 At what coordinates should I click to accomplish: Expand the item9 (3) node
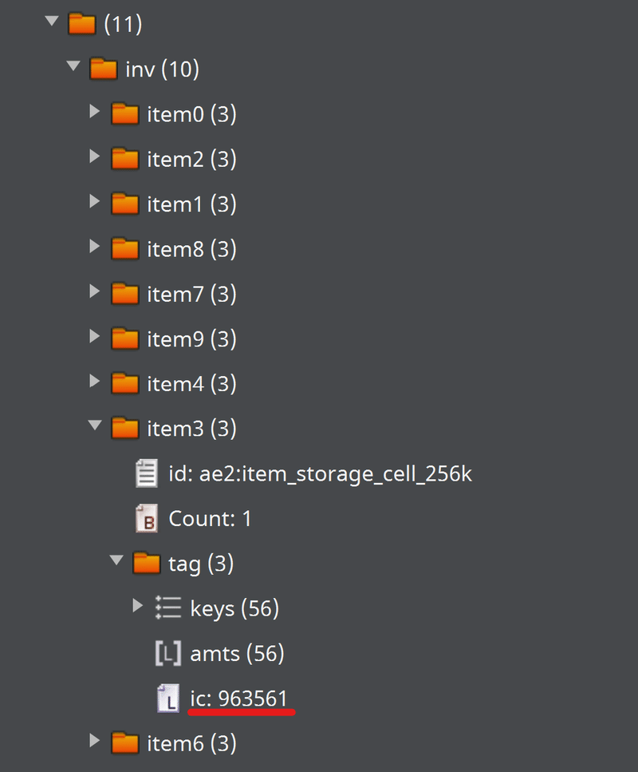point(95,338)
